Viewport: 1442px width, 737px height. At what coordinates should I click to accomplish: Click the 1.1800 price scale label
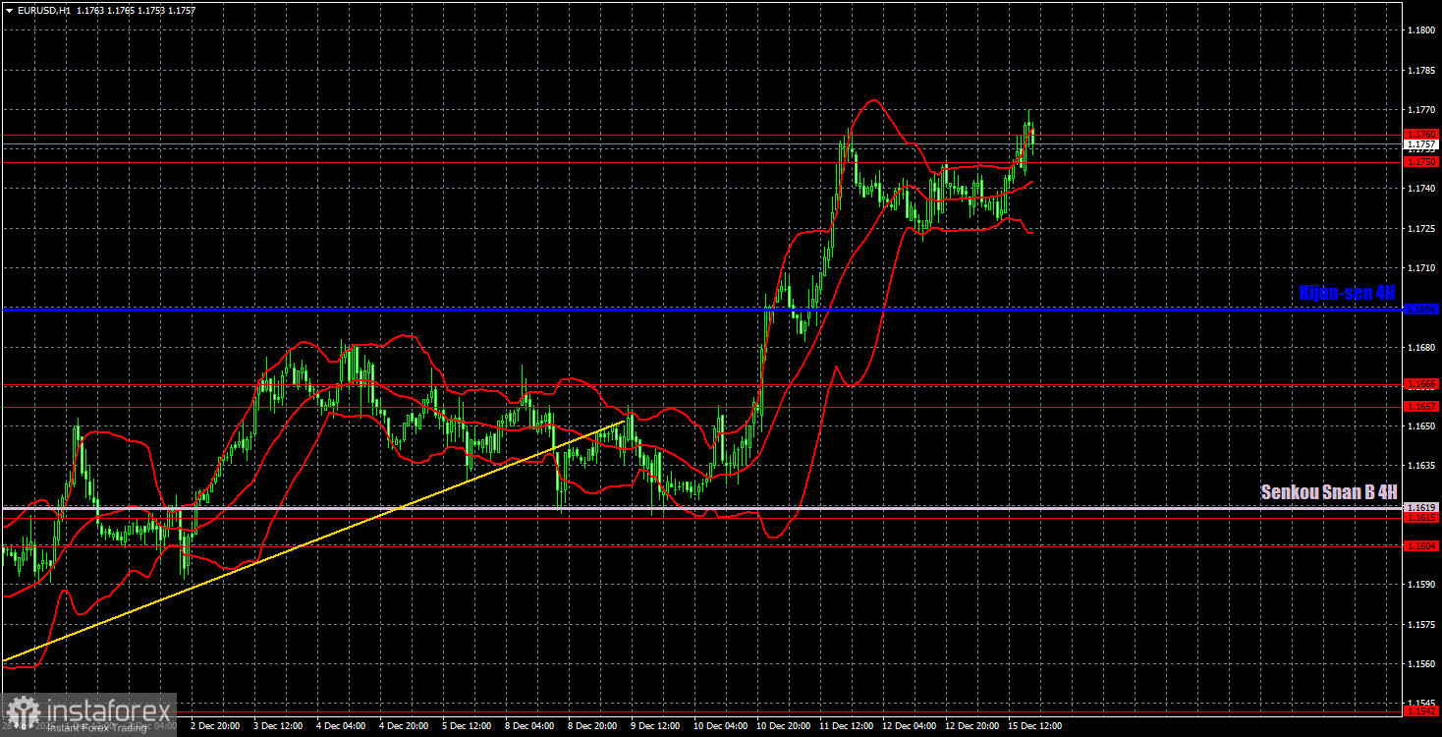click(x=1420, y=30)
